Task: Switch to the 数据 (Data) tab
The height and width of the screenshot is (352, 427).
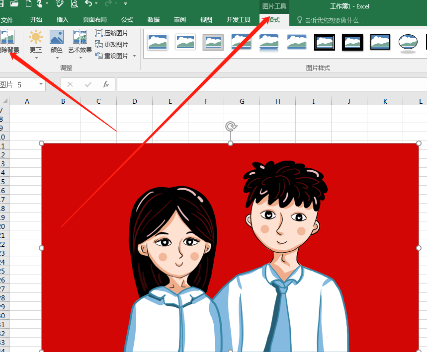Action: [153, 19]
